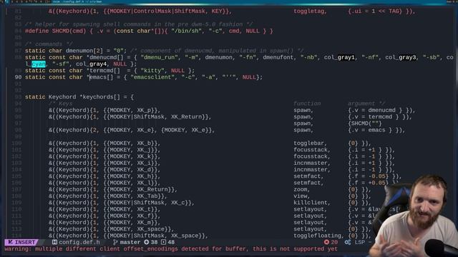Screen dimensions: 458x257
Task: Click the file icon beside config.def.h
Action: [54, 242]
